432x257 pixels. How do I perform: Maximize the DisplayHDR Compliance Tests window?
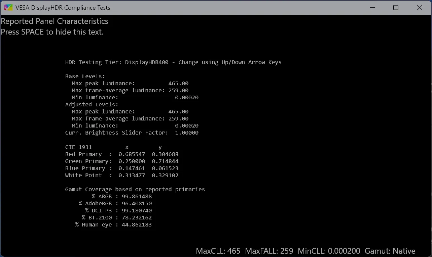point(396,8)
